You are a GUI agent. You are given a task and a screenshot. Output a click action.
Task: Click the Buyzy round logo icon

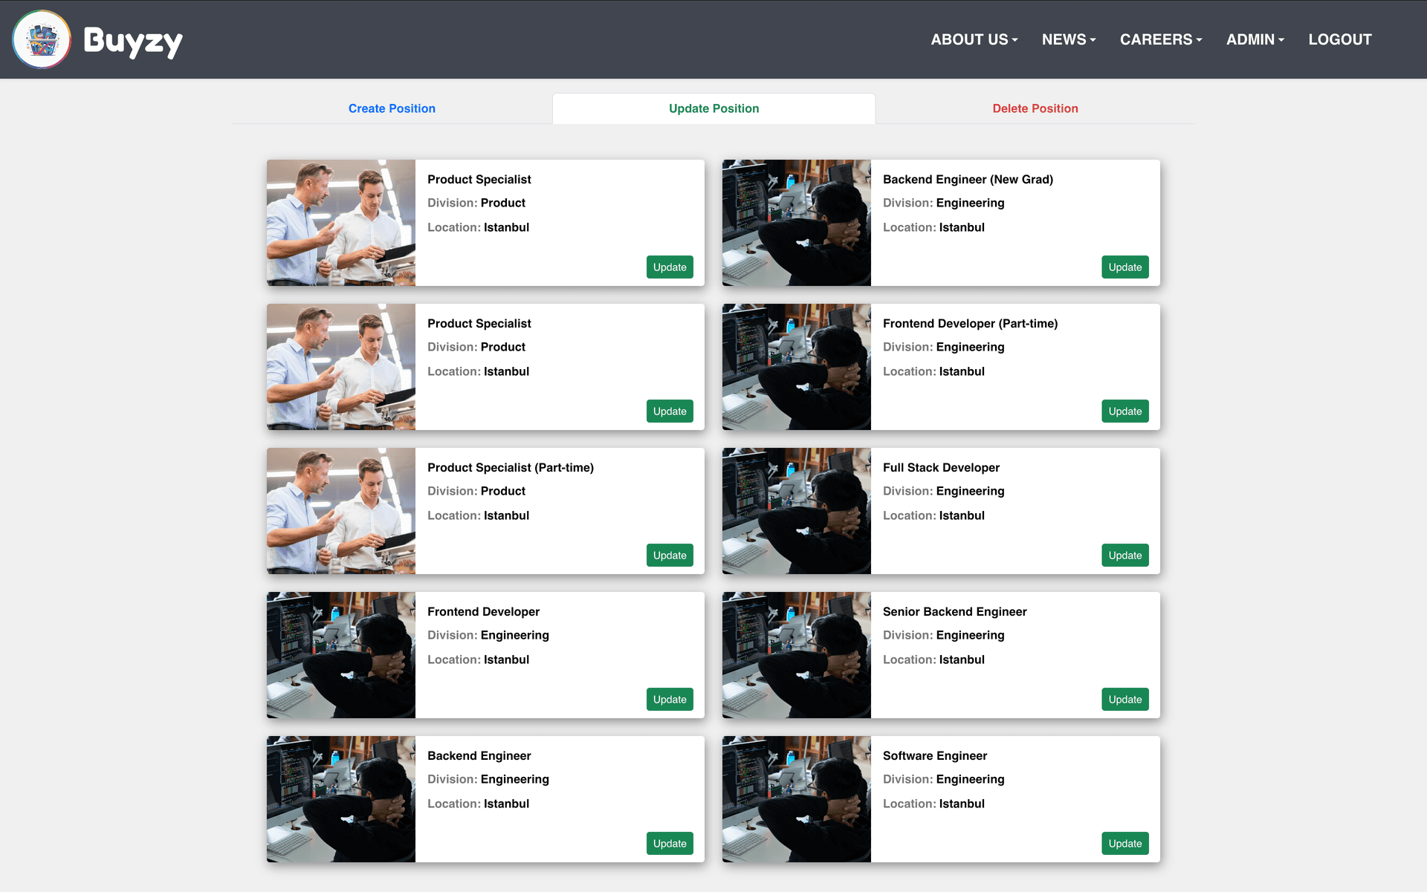coord(42,39)
